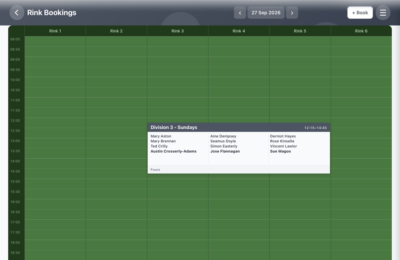Click player Ted Crilly
This screenshot has height=260, width=400.
click(159, 146)
